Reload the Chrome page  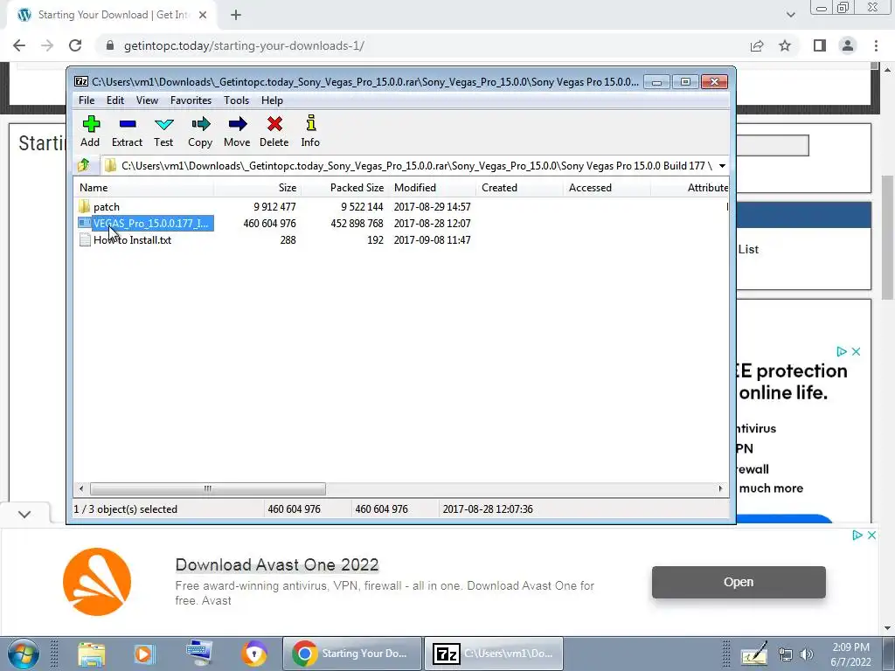coord(75,45)
